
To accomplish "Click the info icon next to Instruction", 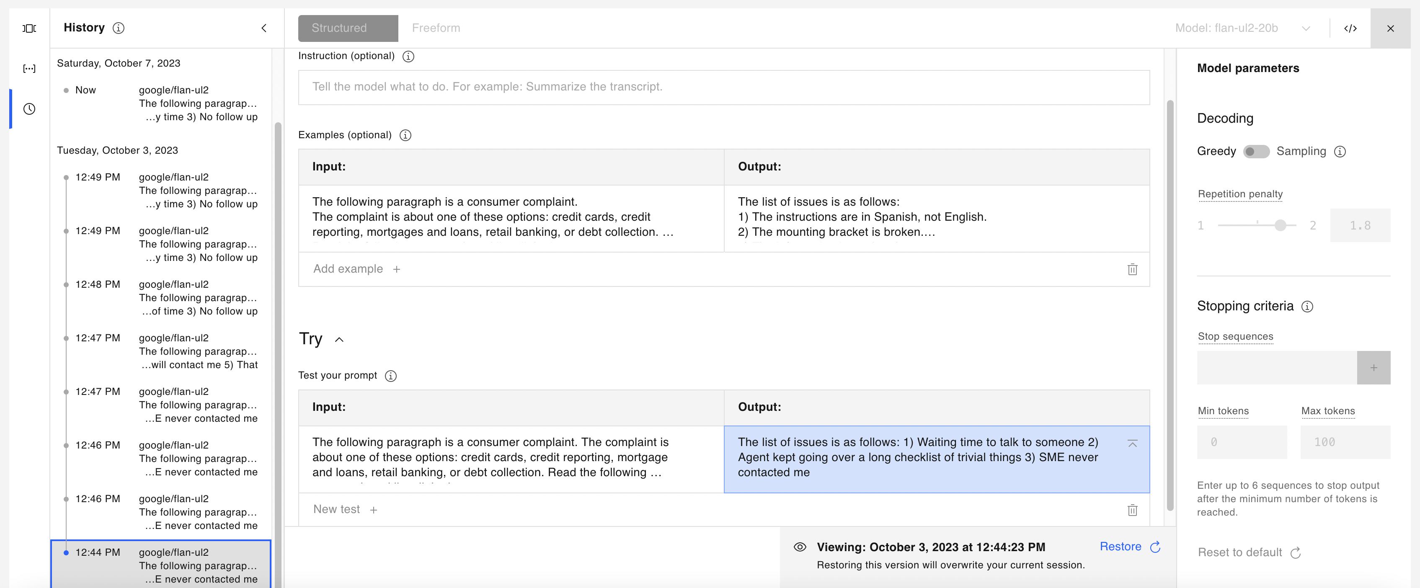I will click(408, 56).
